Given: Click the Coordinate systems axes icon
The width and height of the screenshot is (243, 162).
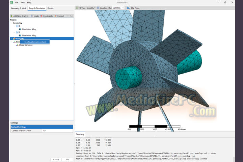Looking at the screenshot, I should coord(14,42).
